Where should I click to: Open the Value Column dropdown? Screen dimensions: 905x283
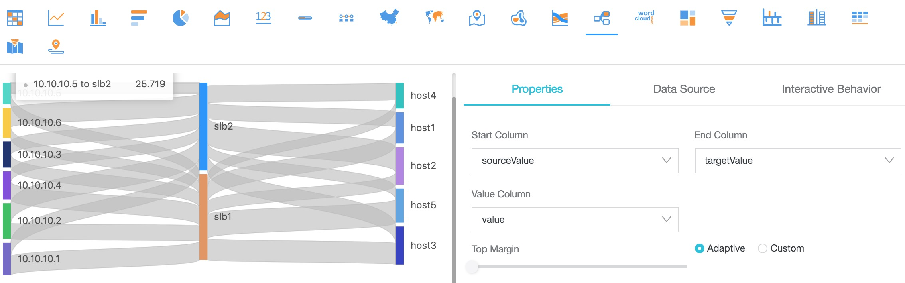(574, 220)
